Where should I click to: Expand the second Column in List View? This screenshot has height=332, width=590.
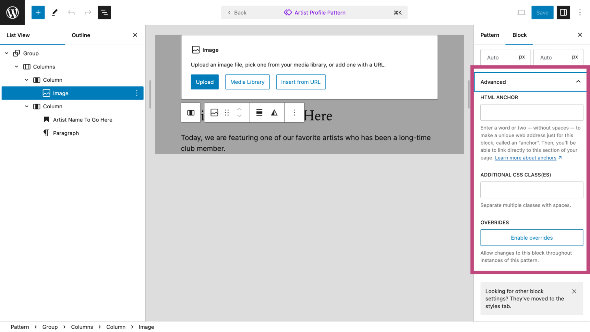(x=26, y=106)
